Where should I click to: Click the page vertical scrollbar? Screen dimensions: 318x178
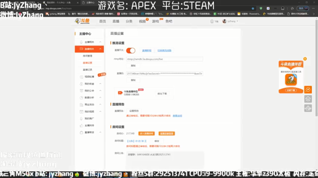pos(316,68)
